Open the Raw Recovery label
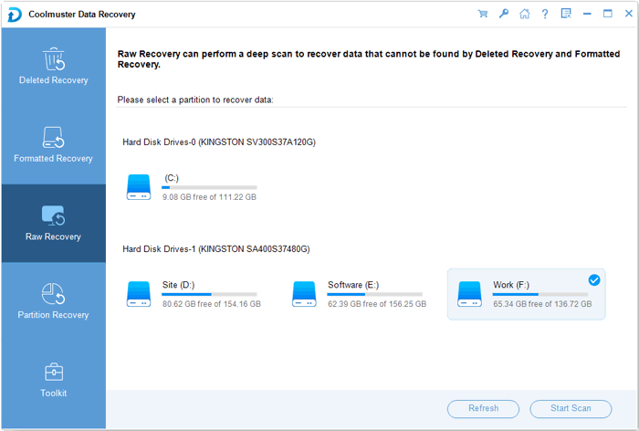This screenshot has width=639, height=431. click(53, 237)
